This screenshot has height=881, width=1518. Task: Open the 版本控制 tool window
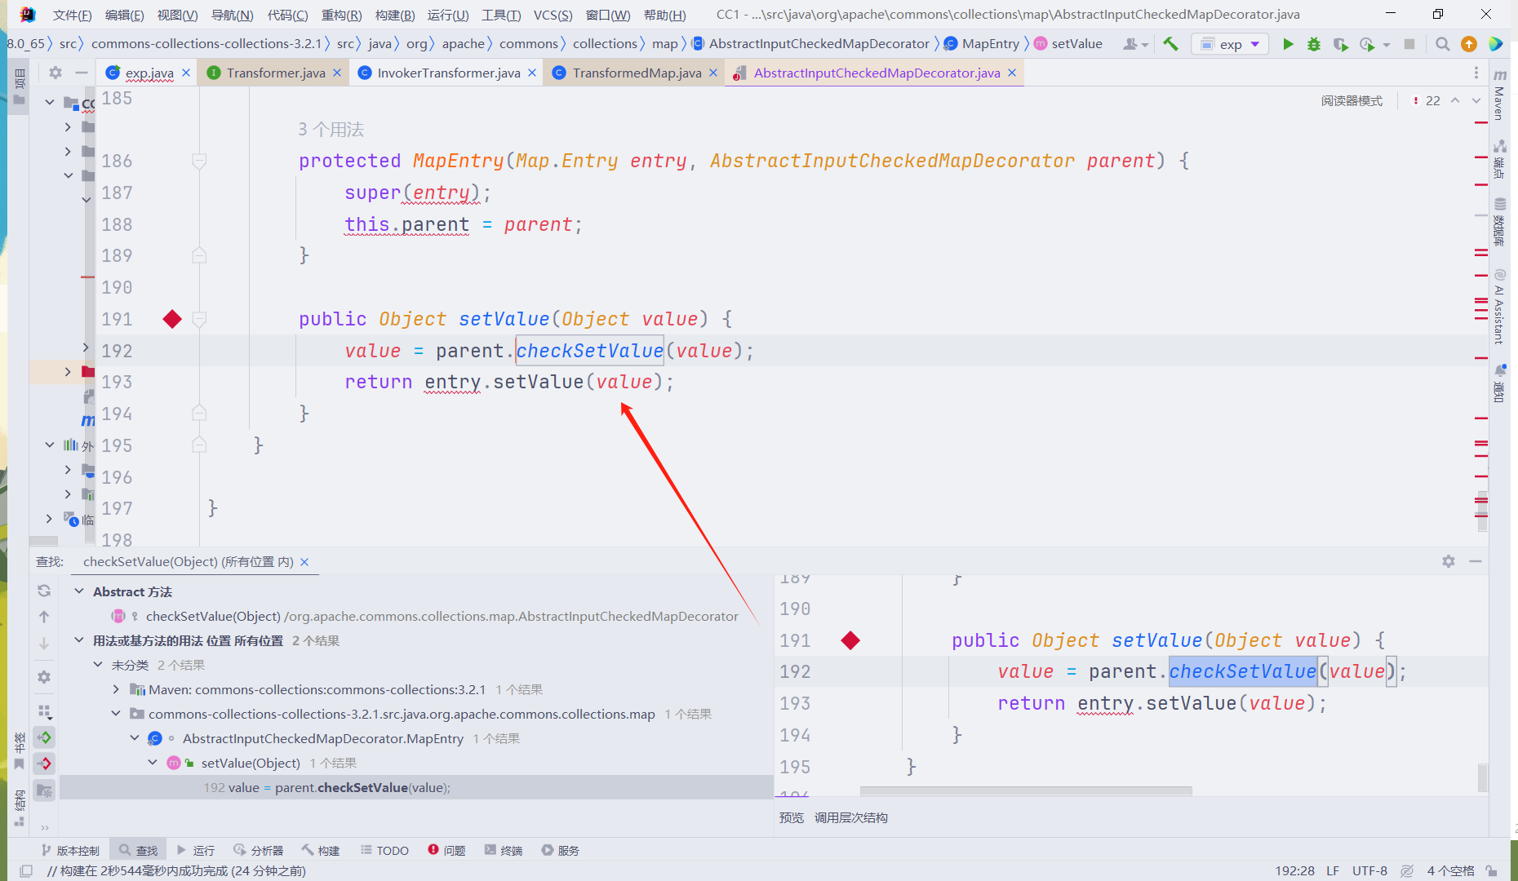tap(70, 850)
